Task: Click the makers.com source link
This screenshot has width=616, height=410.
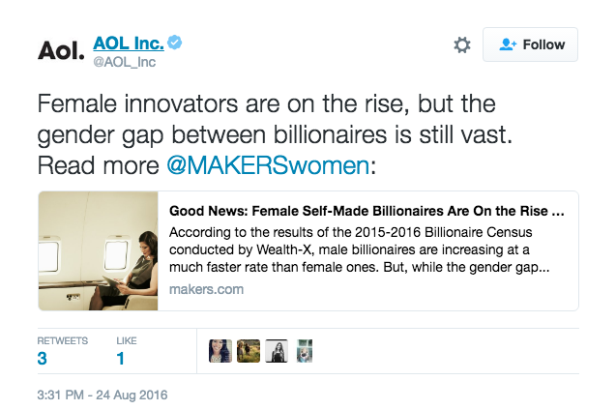Action: click(x=206, y=289)
